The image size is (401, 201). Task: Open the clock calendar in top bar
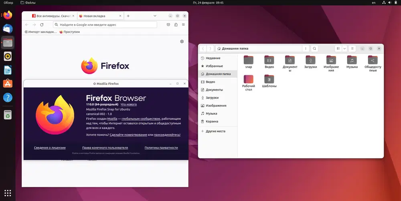[208, 2]
